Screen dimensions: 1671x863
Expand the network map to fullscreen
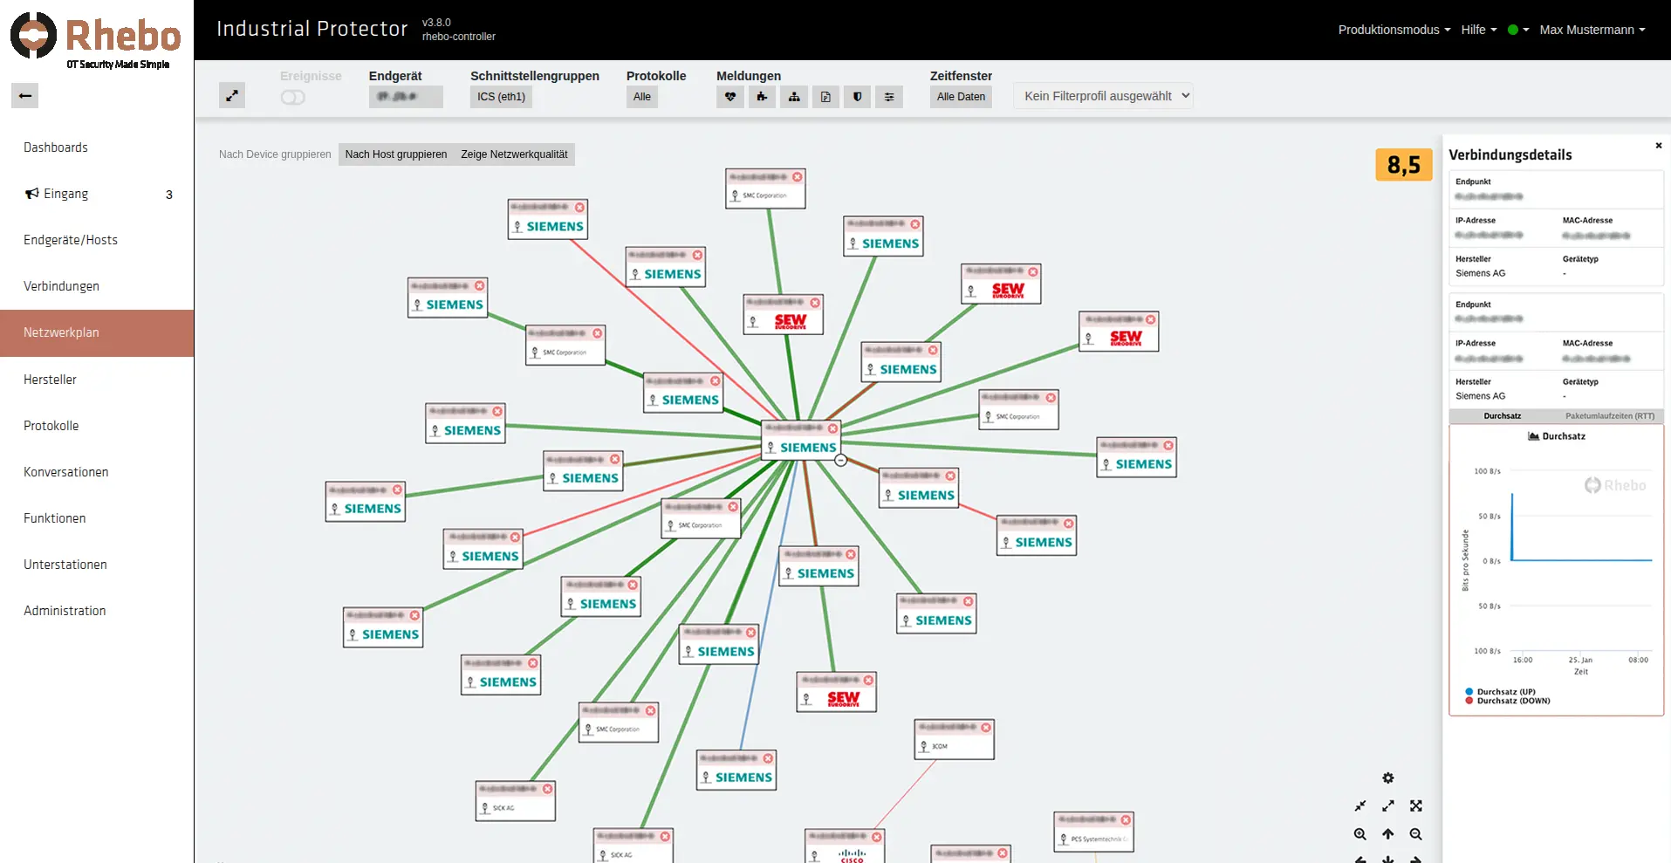click(x=232, y=96)
